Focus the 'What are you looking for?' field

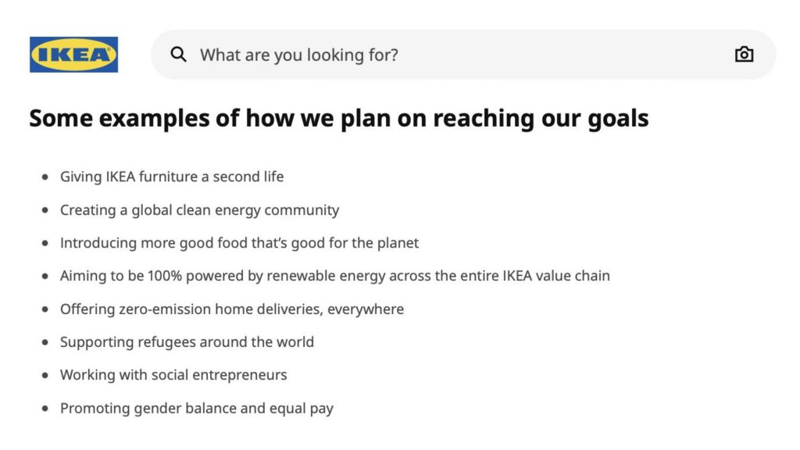click(463, 54)
